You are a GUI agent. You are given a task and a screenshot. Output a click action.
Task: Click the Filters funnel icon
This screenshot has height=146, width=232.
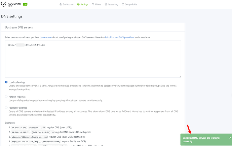93,5
